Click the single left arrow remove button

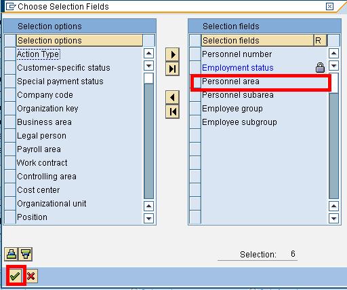(x=172, y=98)
